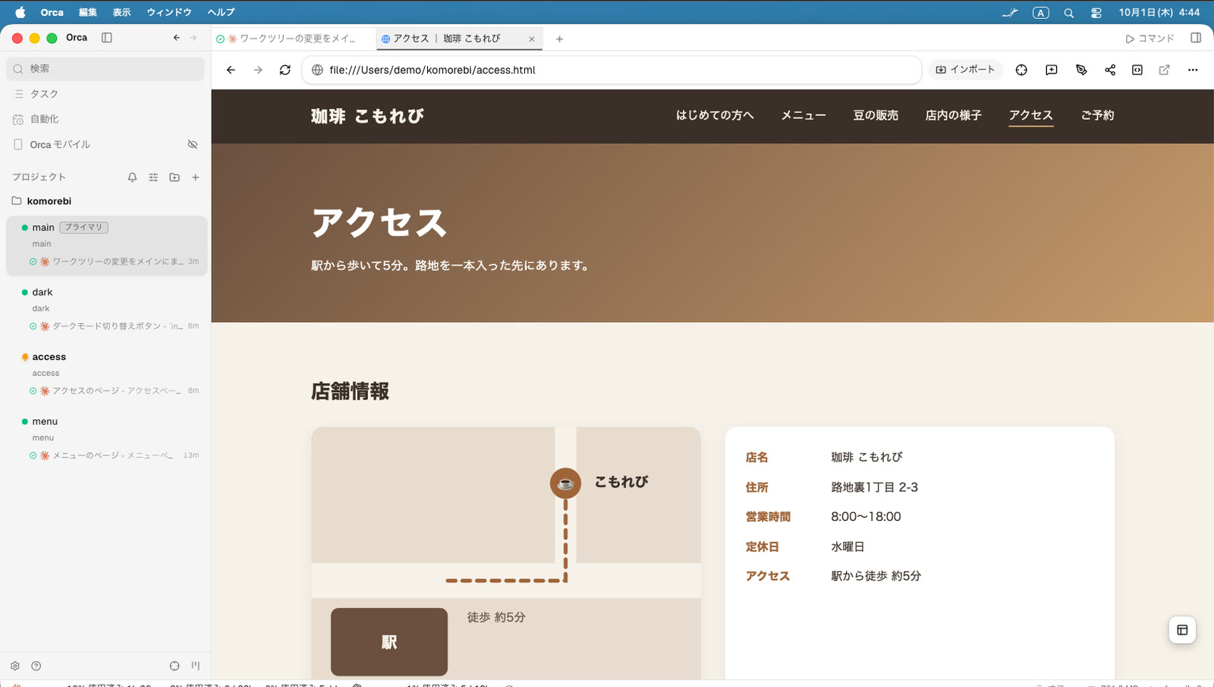
Task: Click the インポート button
Action: (x=965, y=70)
